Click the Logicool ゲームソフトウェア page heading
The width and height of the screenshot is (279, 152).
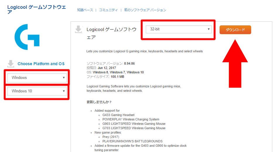tap(37, 9)
